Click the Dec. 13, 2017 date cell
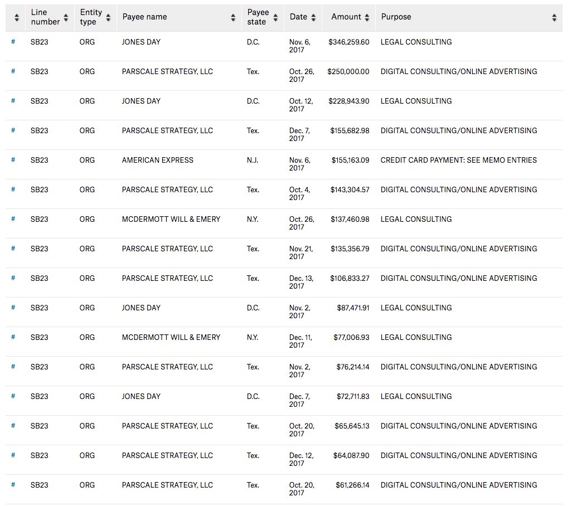The image size is (571, 506). (302, 282)
